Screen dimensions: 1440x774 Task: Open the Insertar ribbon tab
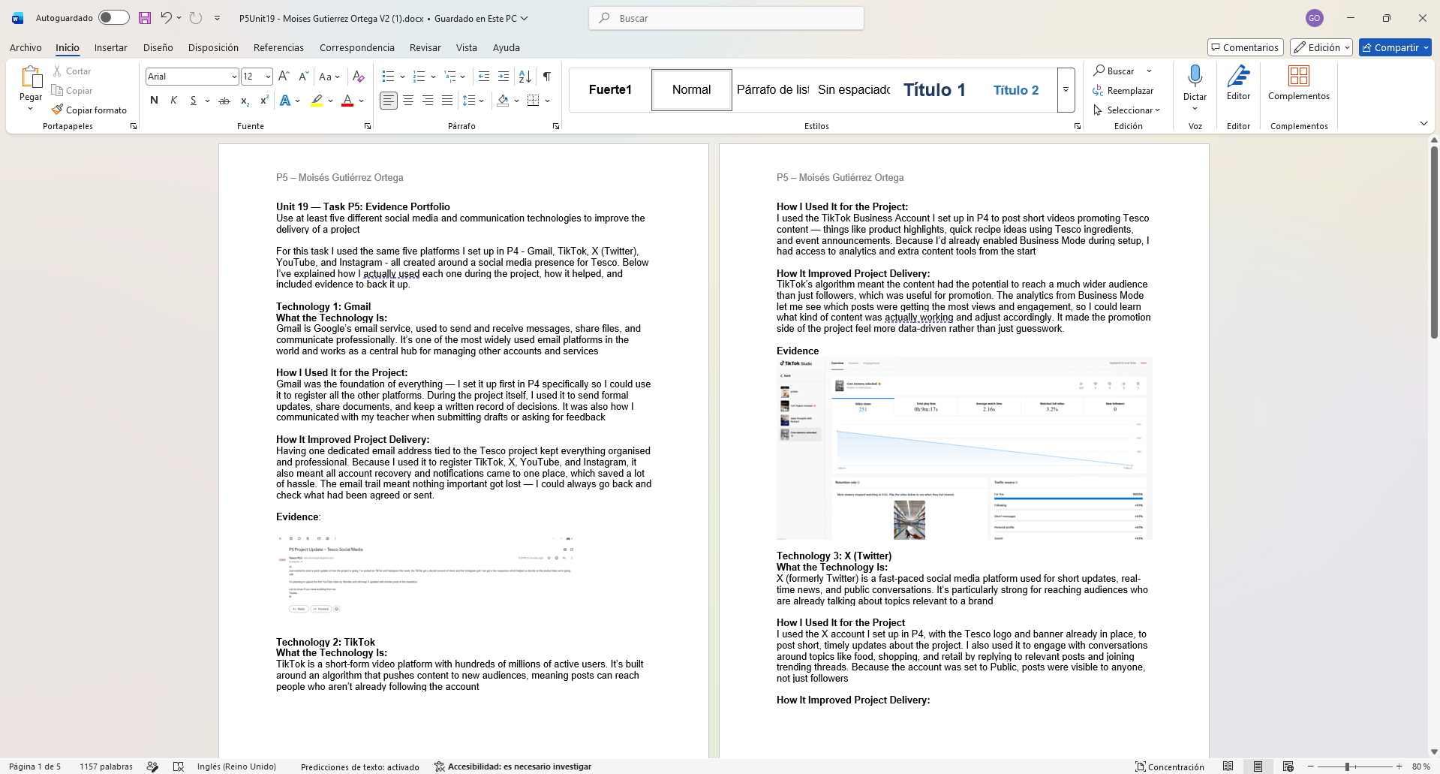pyautogui.click(x=110, y=47)
